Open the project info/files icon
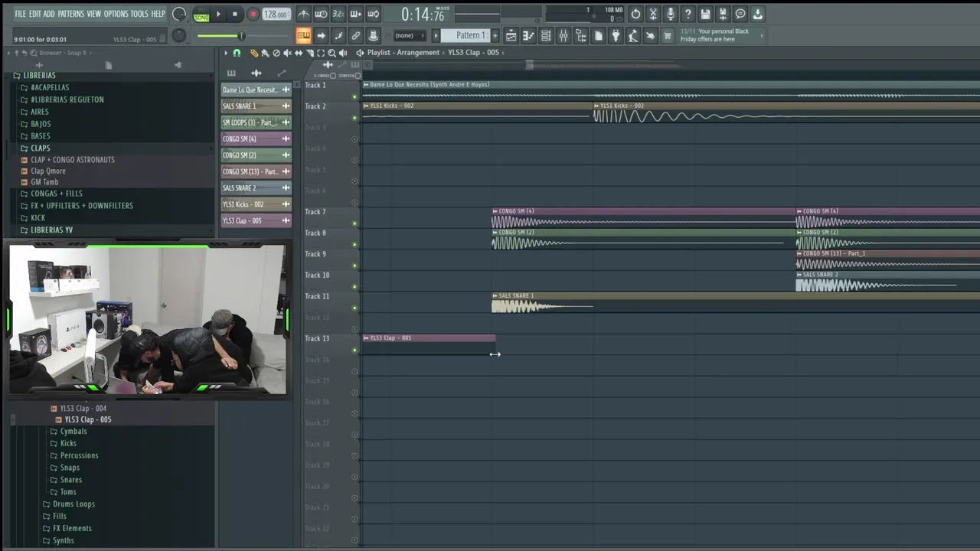Screen dimensions: 980x551 [x=598, y=35]
